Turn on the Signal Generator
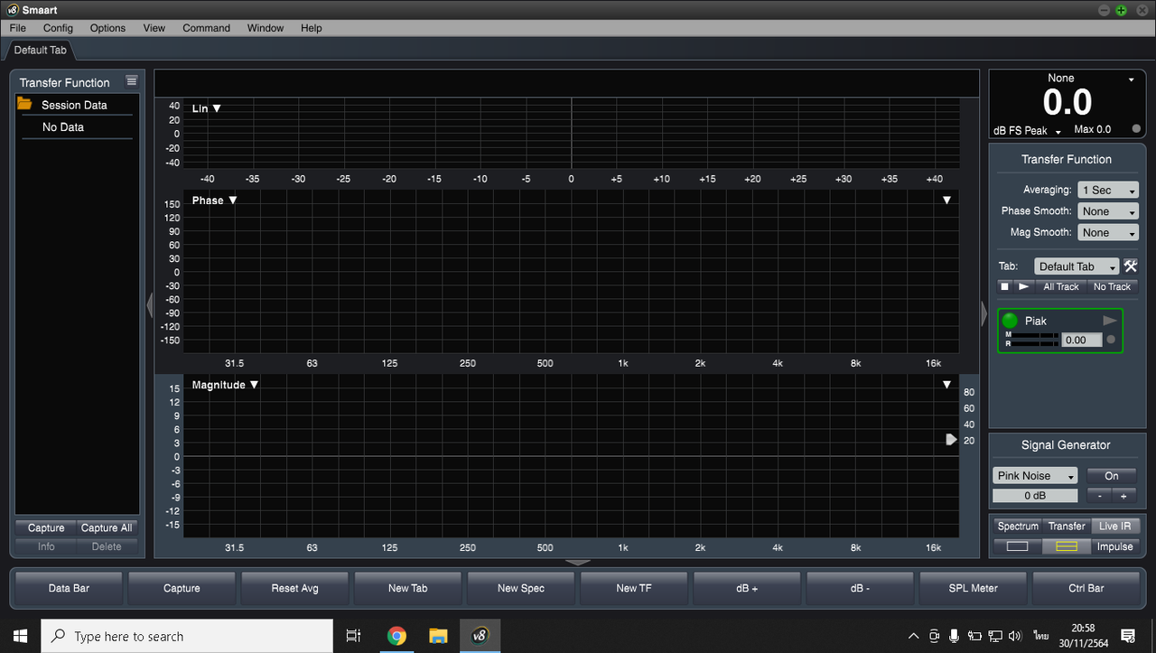 tap(1111, 475)
